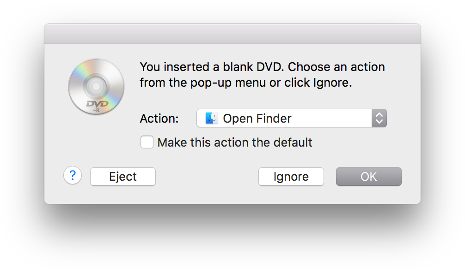Click the "You inserted a blank DVD" message
The image size is (465, 272).
coord(211,67)
